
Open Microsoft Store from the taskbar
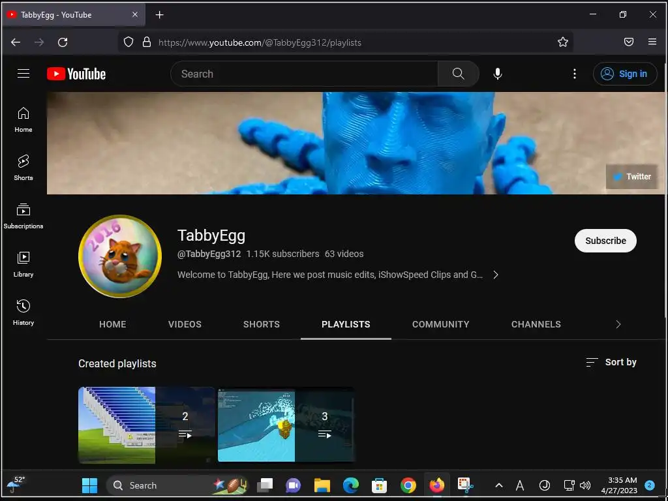(x=379, y=485)
